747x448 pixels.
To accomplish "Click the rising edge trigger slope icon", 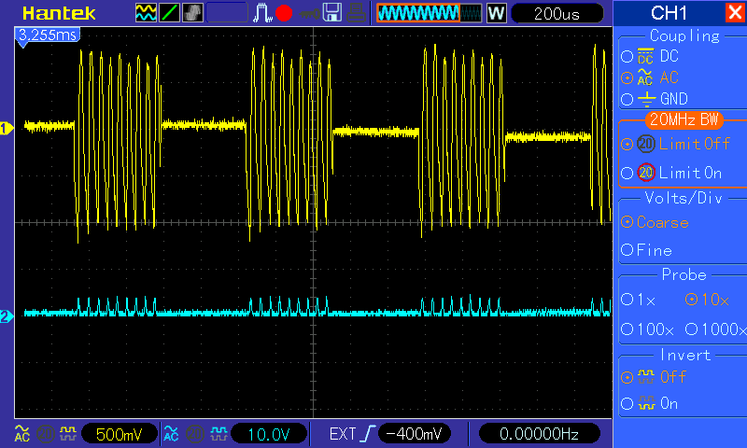I will click(368, 434).
